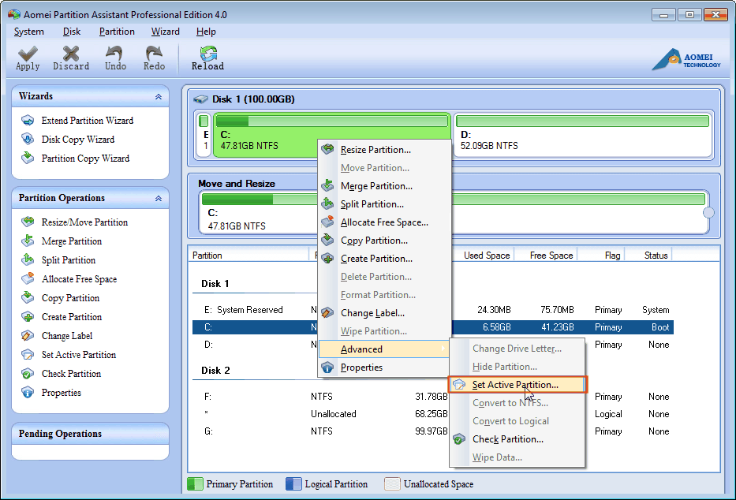The height and width of the screenshot is (500, 736).
Task: Open the Disk menu
Action: 72,32
